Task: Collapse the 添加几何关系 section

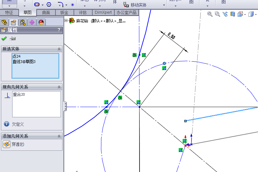Action: pos(59,136)
